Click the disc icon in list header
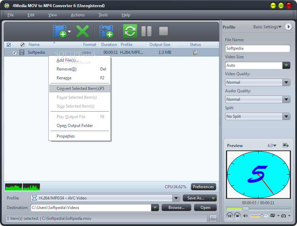This screenshot has width=297, height=226. [23, 45]
